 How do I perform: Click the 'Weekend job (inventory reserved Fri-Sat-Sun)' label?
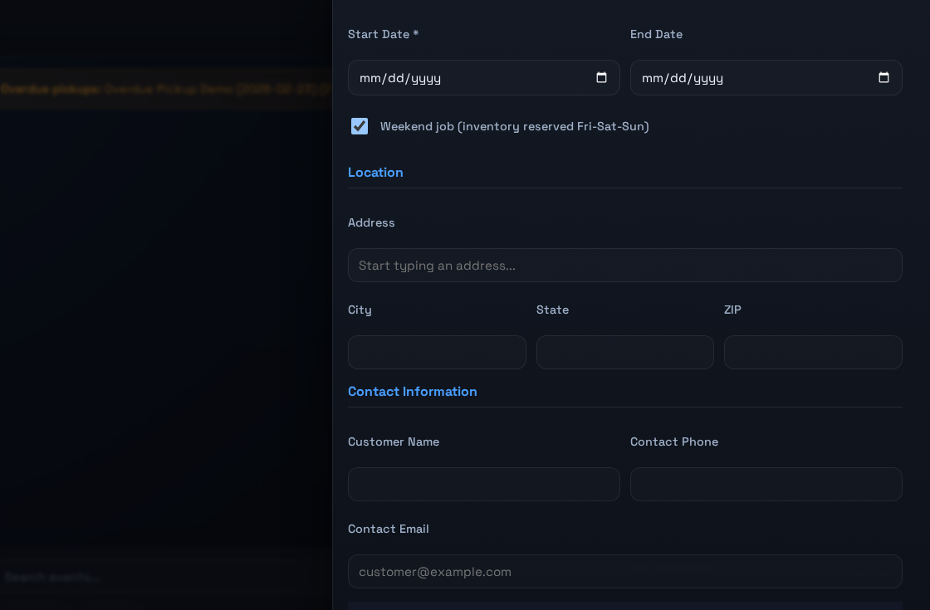point(514,126)
